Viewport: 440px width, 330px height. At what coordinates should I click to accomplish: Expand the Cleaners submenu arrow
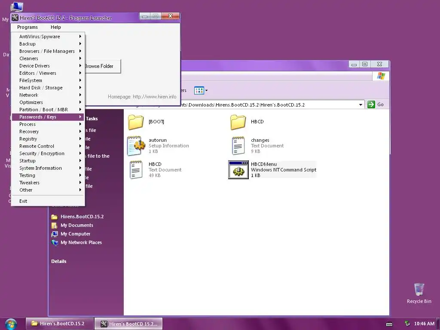pyautogui.click(x=80, y=58)
